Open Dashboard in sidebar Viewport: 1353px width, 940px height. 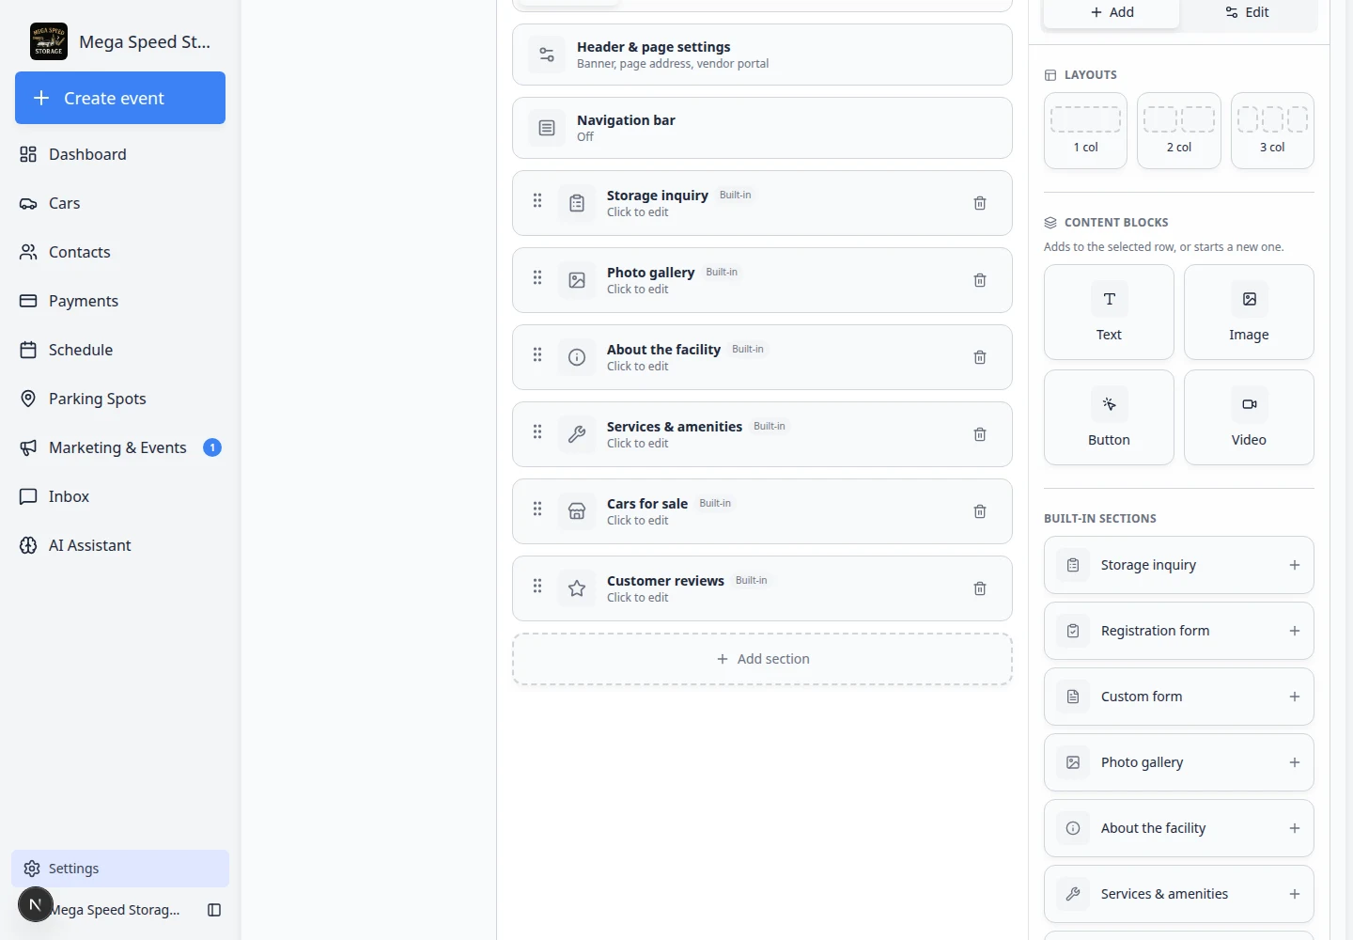coord(120,154)
